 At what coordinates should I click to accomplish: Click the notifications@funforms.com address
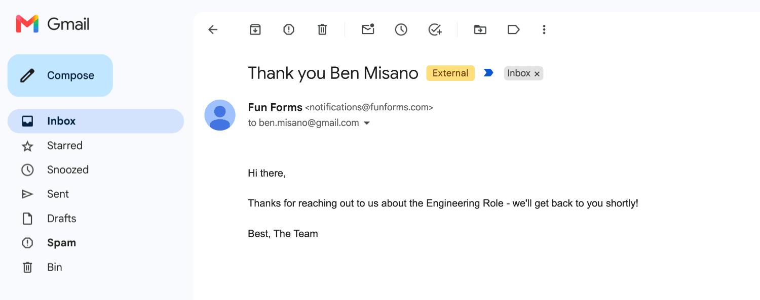[369, 107]
